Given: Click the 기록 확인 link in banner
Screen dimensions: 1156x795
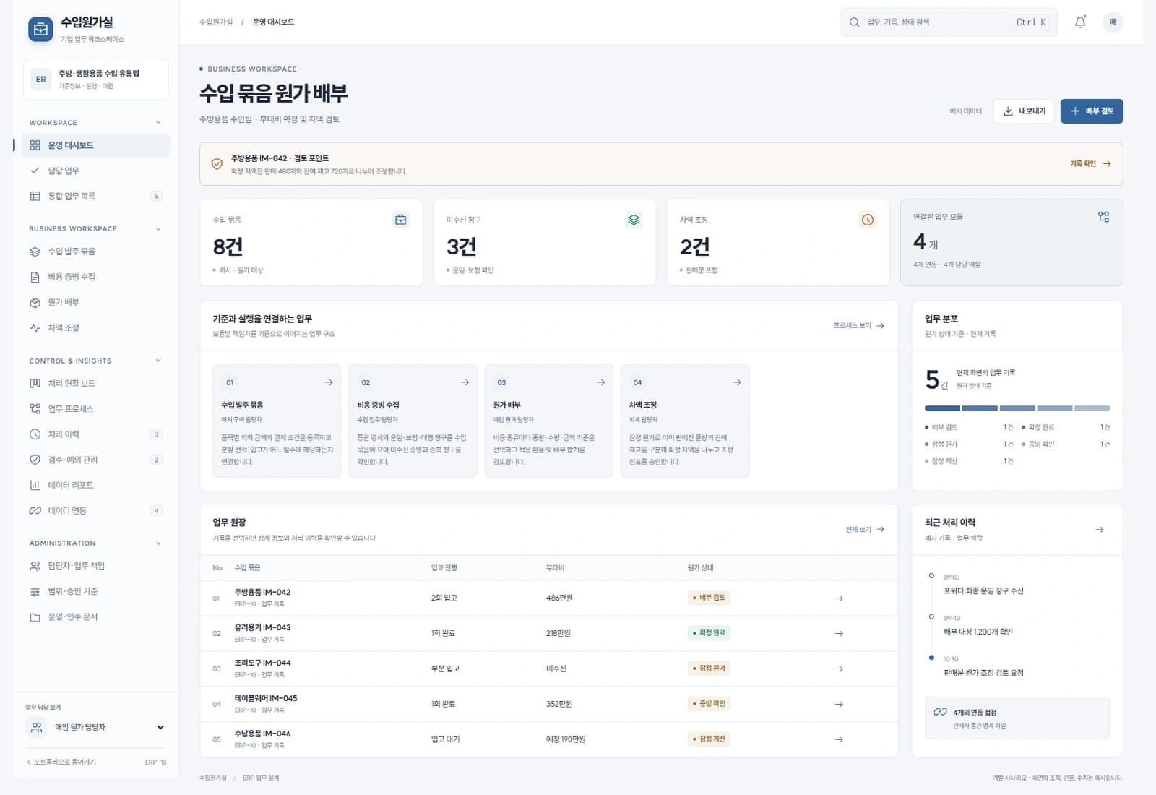Looking at the screenshot, I should click(x=1090, y=164).
